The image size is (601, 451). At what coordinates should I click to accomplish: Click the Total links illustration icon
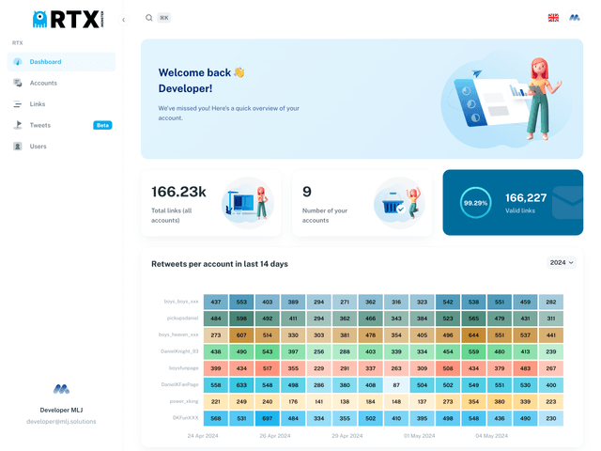[x=245, y=203]
